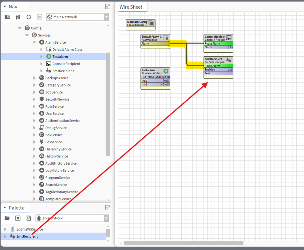Select HistoryService in the tree
Image resolution: width=304 pixels, height=250 pixels.
pos(57,156)
